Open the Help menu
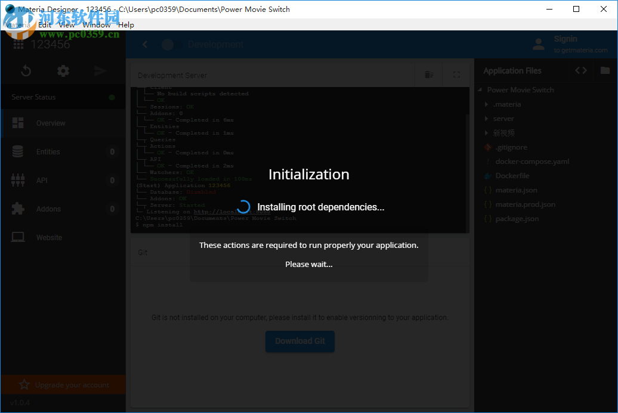This screenshot has width=618, height=413. 126,25
